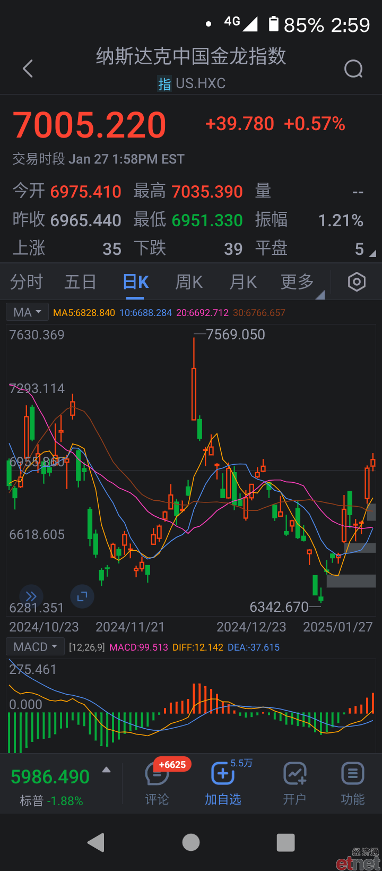
Task: Switch to 五日 five-day tab
Action: click(x=80, y=282)
